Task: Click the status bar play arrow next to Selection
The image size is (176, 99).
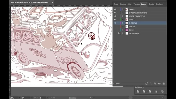Action: click(x=90, y=98)
